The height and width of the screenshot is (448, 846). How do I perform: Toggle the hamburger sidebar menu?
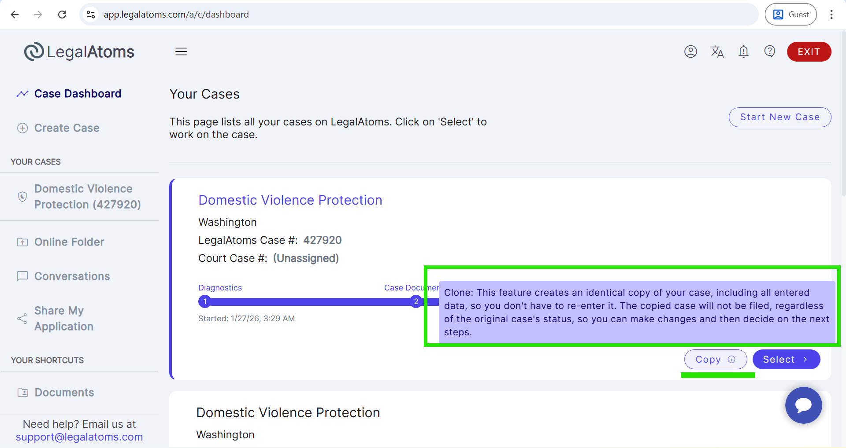[181, 51]
